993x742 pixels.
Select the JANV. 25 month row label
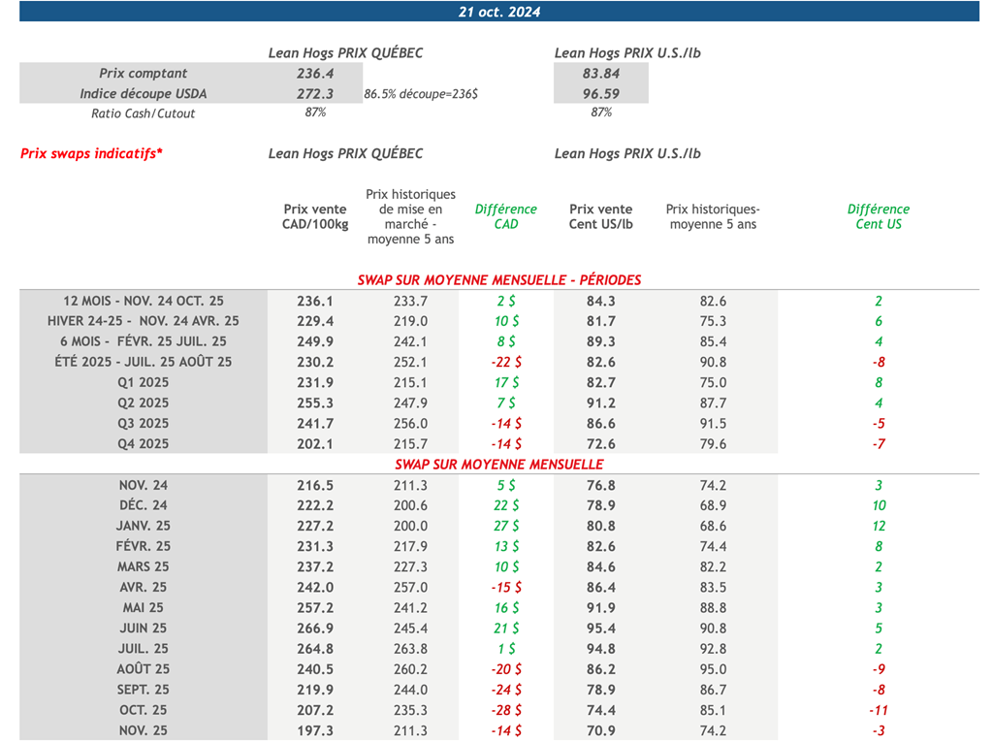(x=144, y=526)
